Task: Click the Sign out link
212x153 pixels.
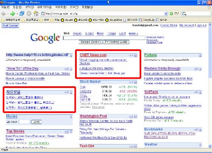Action: click(x=201, y=25)
